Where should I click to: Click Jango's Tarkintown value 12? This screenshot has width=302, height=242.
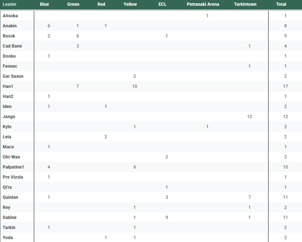pos(249,117)
